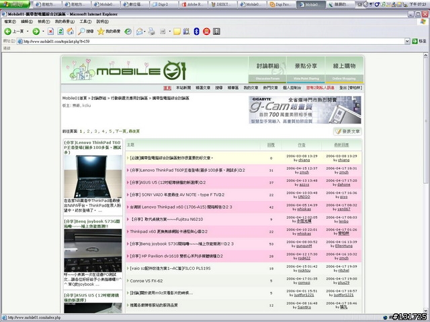The image size is (430, 322).
Task: Switch to the 景點分享 tab
Action: point(306,70)
